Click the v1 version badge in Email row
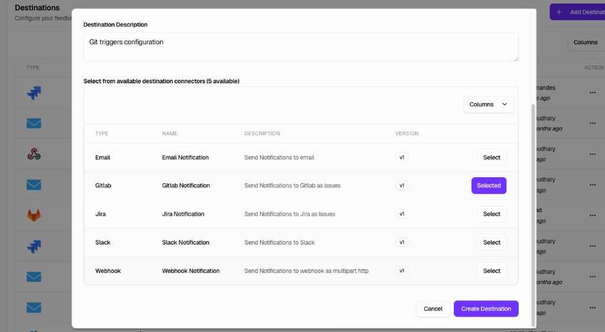The width and height of the screenshot is (605, 332). point(402,157)
